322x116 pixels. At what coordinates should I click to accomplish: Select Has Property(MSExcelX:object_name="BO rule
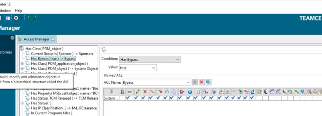point(64,93)
